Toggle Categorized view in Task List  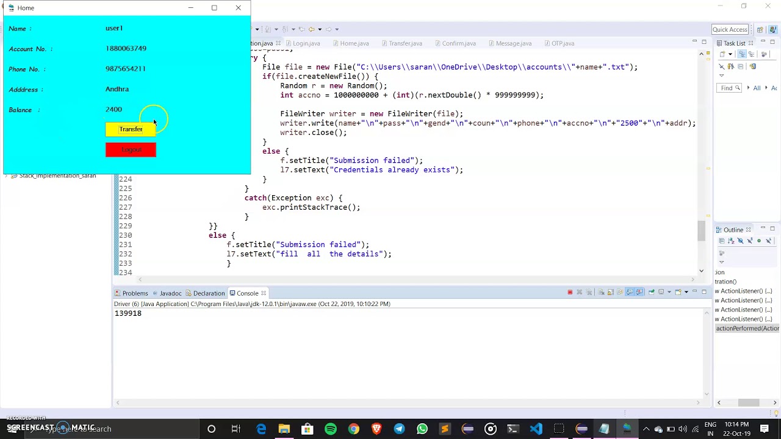coord(742,54)
